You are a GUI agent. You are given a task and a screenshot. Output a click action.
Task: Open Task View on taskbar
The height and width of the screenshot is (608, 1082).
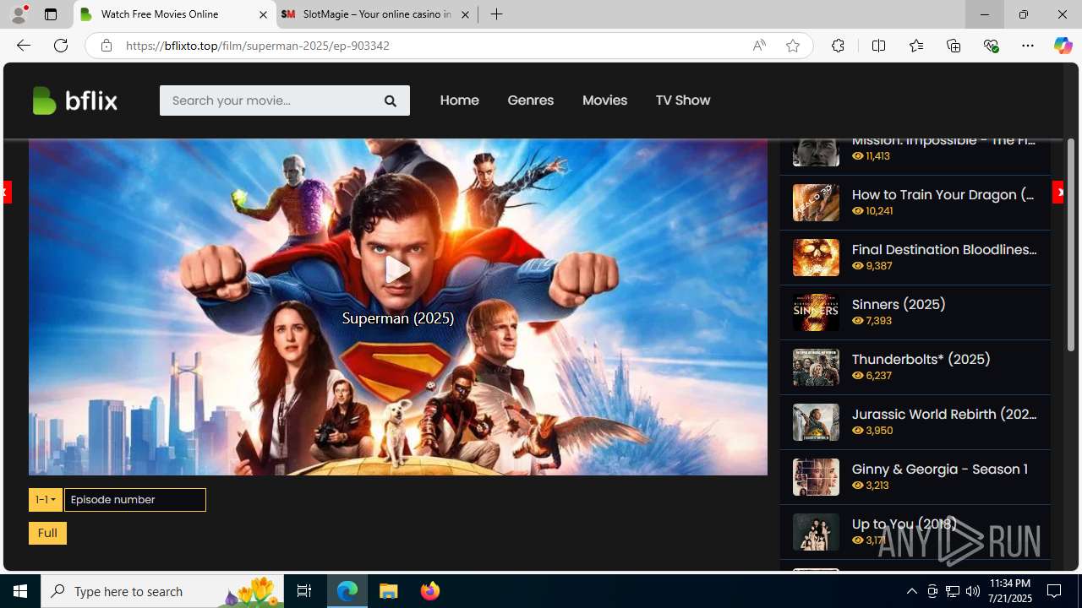[x=304, y=591]
